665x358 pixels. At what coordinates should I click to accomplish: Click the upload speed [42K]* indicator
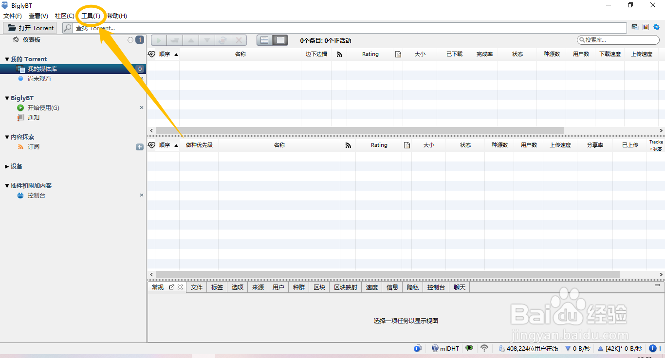(x=620, y=349)
